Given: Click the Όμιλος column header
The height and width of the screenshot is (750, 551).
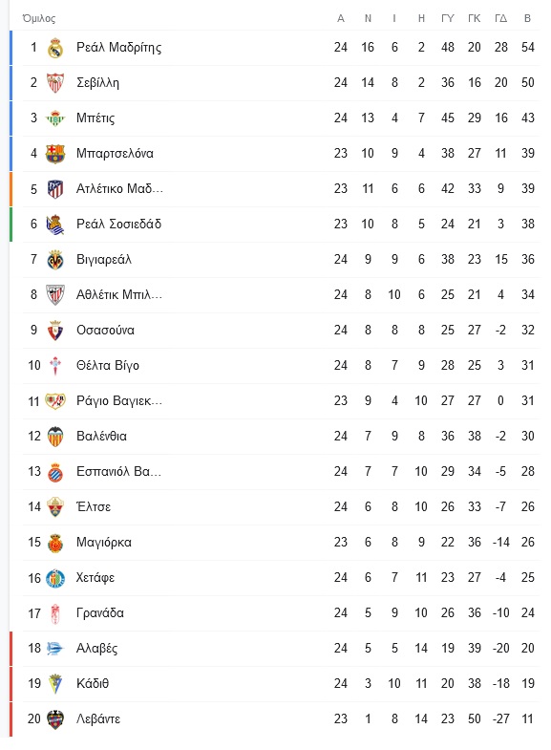Looking at the screenshot, I should pos(39,19).
